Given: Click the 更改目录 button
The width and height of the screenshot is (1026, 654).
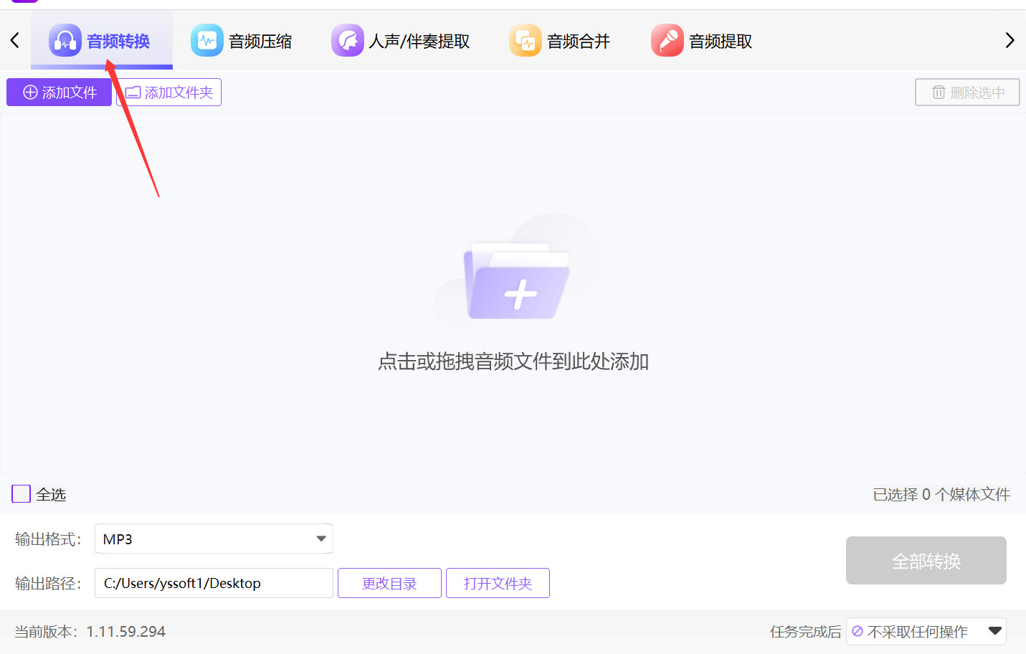Looking at the screenshot, I should (x=389, y=583).
